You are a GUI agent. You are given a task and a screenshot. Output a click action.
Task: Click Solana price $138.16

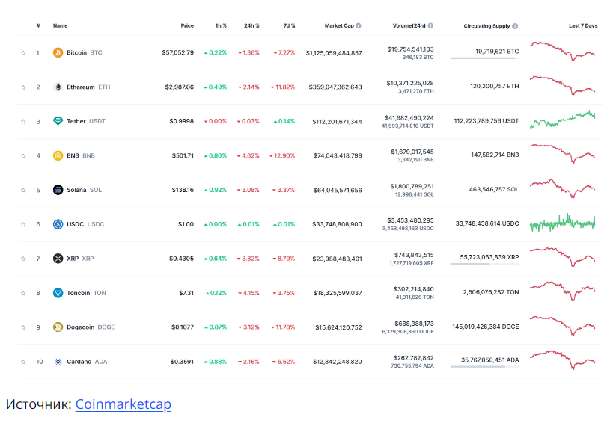183,190
